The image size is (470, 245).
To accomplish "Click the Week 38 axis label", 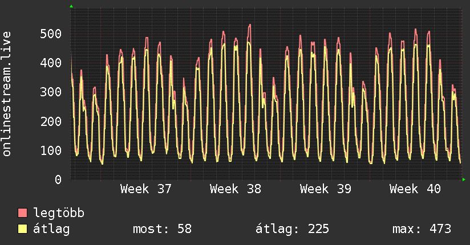I will point(236,189).
